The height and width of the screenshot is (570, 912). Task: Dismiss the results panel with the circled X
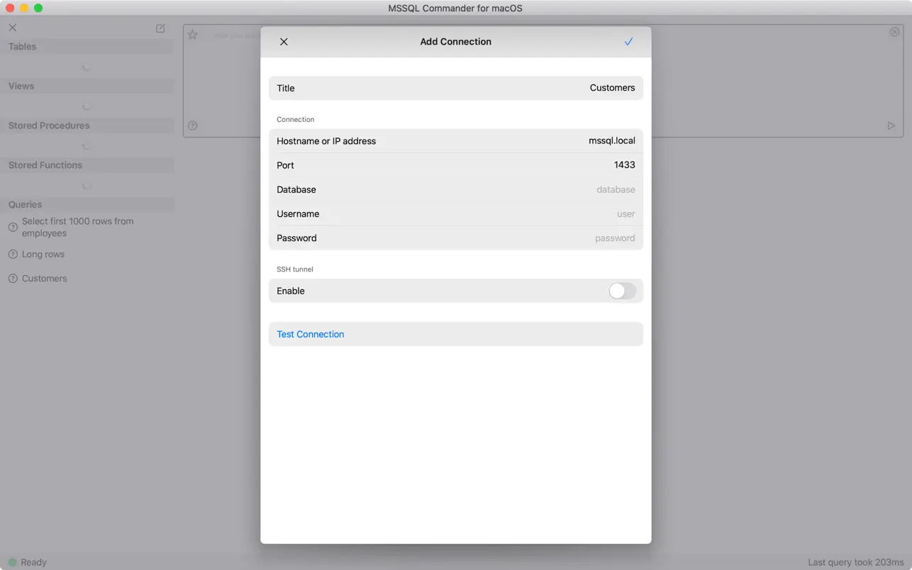pos(894,31)
